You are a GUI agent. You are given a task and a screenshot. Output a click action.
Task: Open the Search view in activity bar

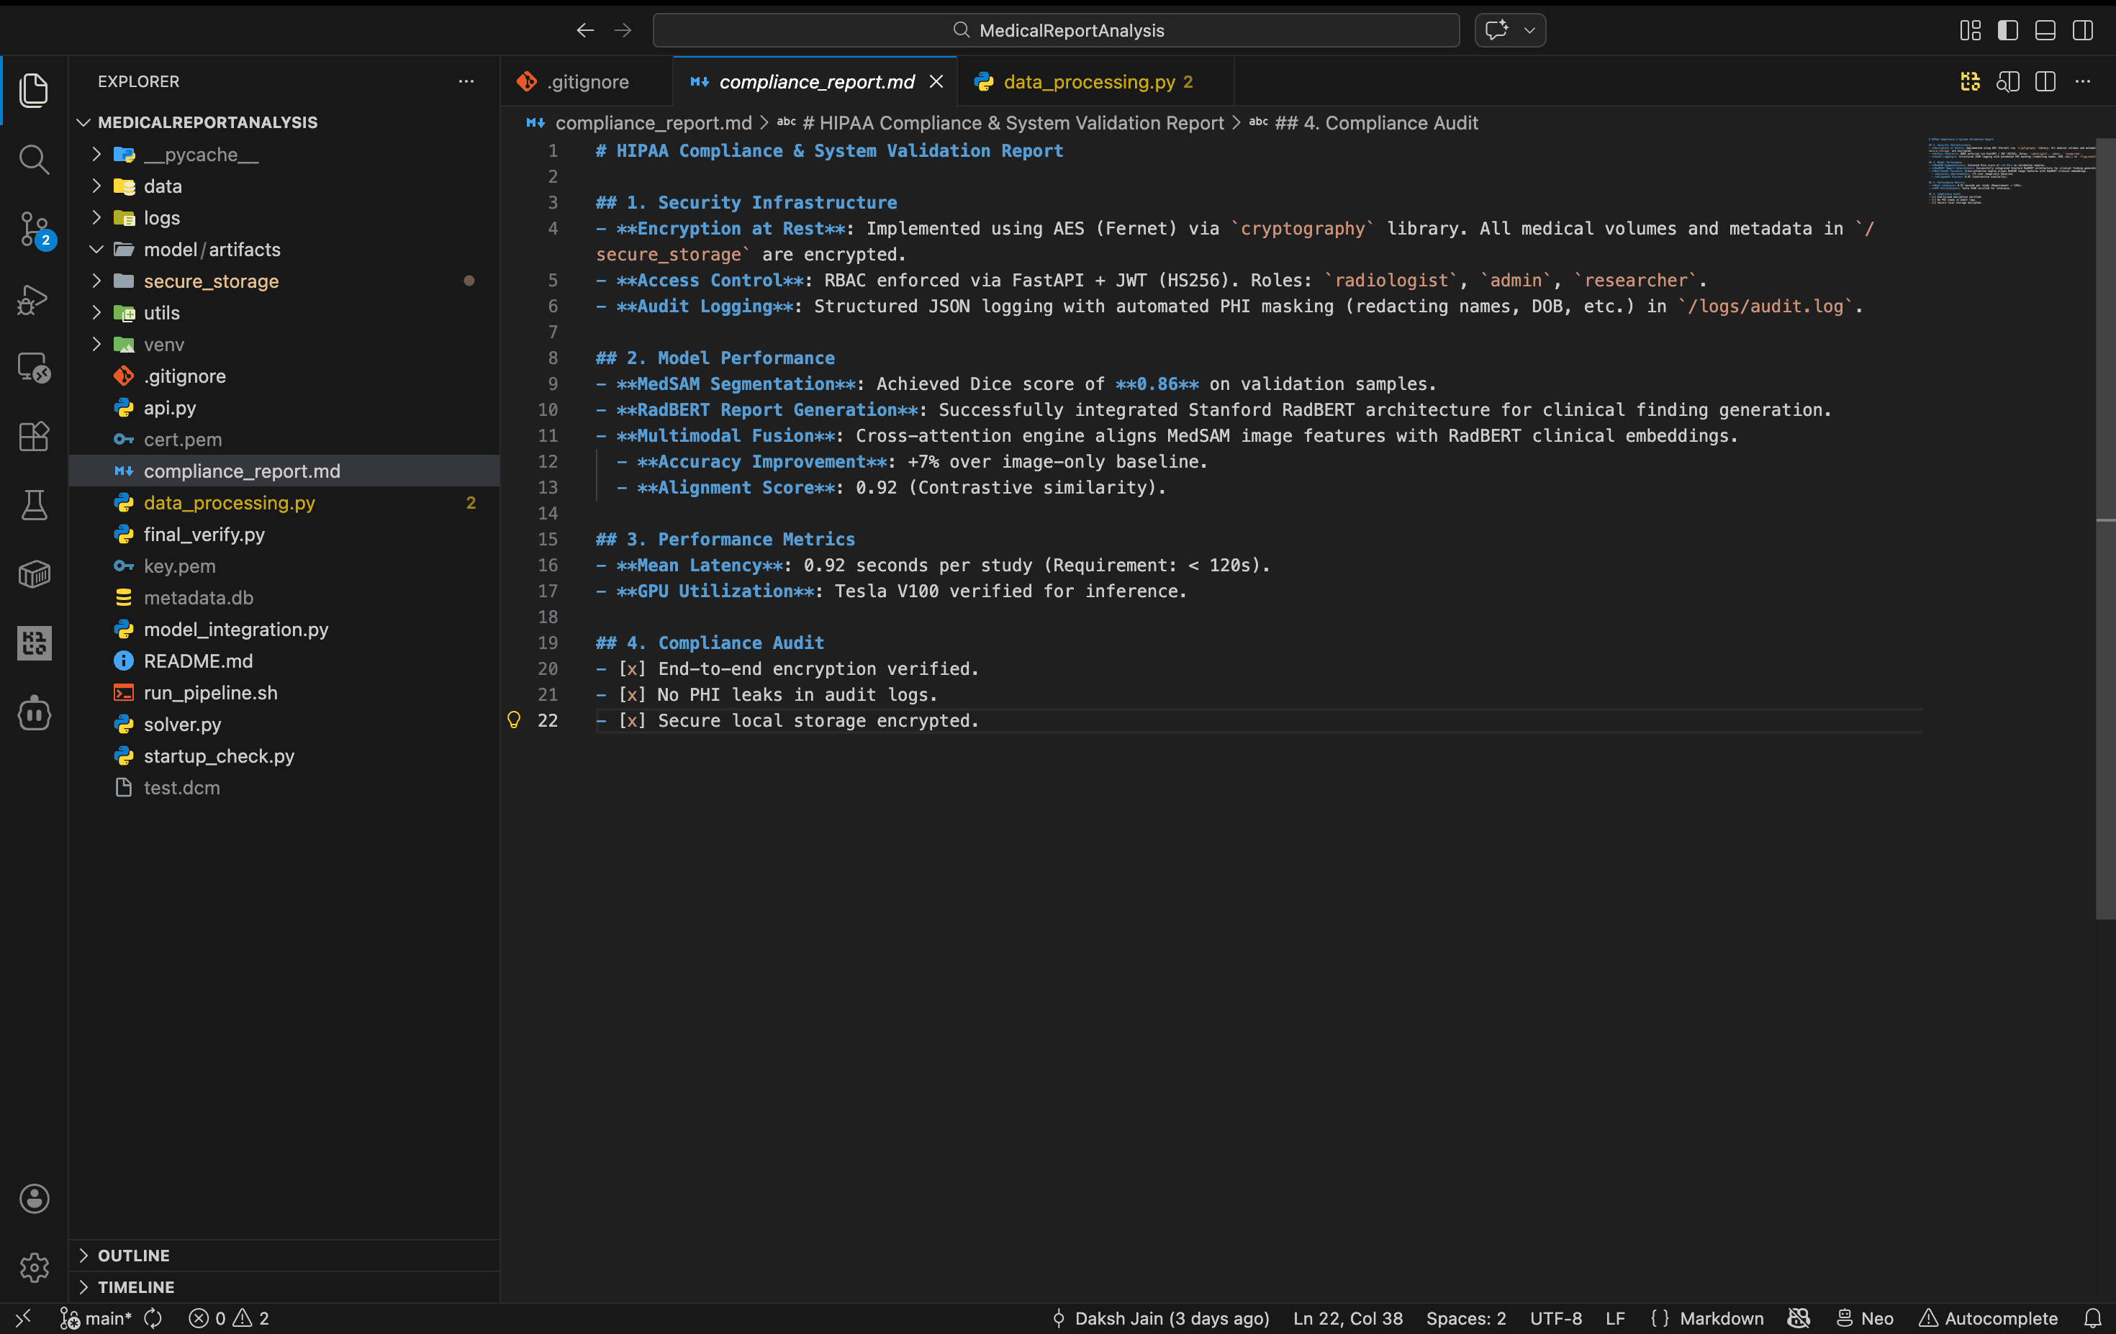click(x=33, y=159)
